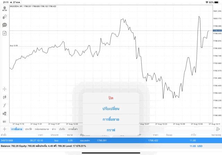This screenshot has width=222, height=155.
Task: Open the indicators function icon
Action: coord(5,105)
